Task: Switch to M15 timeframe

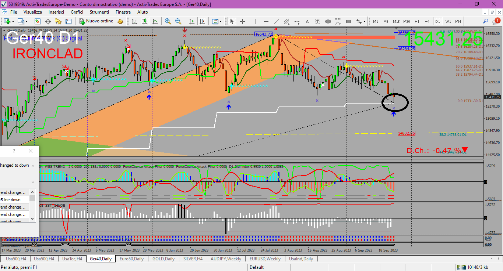Action: (x=396, y=21)
